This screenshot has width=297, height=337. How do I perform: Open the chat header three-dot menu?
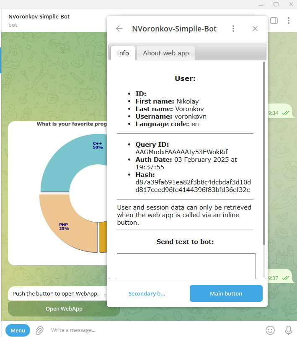pos(288,21)
